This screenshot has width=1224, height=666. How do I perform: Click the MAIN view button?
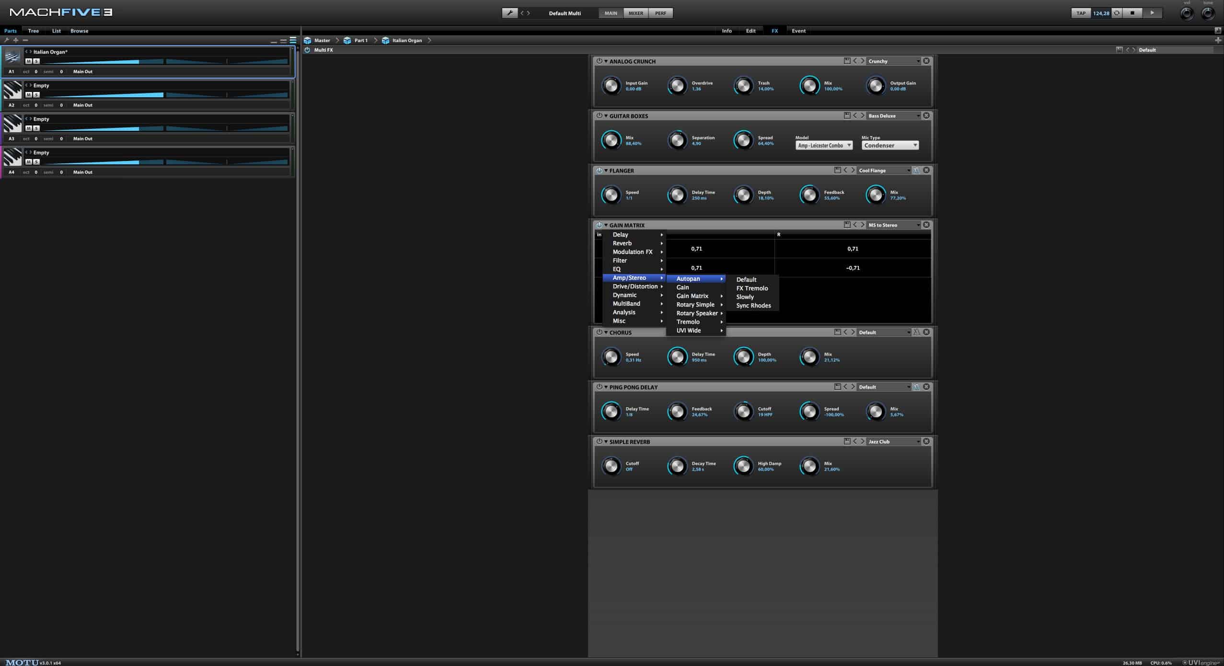point(611,13)
